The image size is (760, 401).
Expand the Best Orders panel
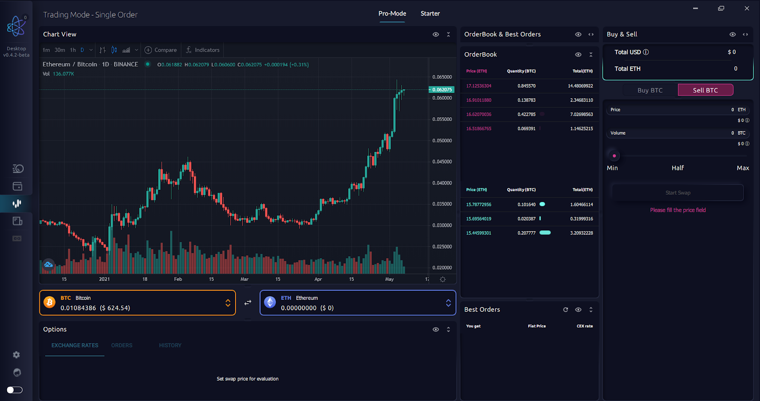point(591,309)
